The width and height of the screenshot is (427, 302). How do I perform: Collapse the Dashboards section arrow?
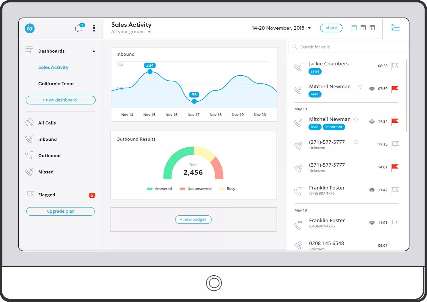pyautogui.click(x=94, y=51)
